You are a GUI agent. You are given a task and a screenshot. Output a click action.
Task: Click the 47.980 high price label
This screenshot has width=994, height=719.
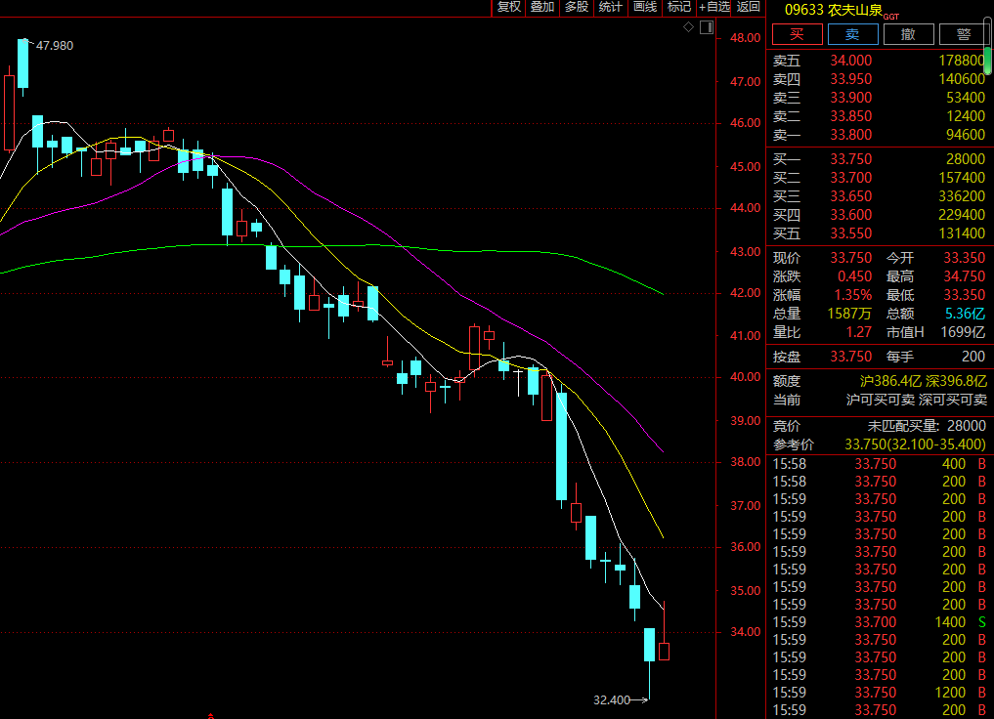coord(55,46)
